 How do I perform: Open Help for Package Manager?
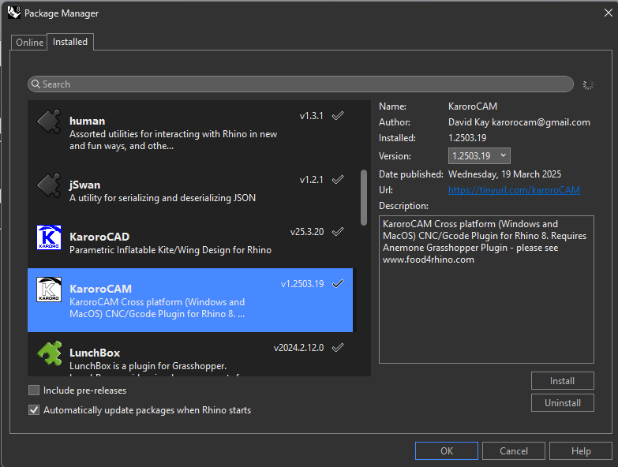tap(581, 451)
